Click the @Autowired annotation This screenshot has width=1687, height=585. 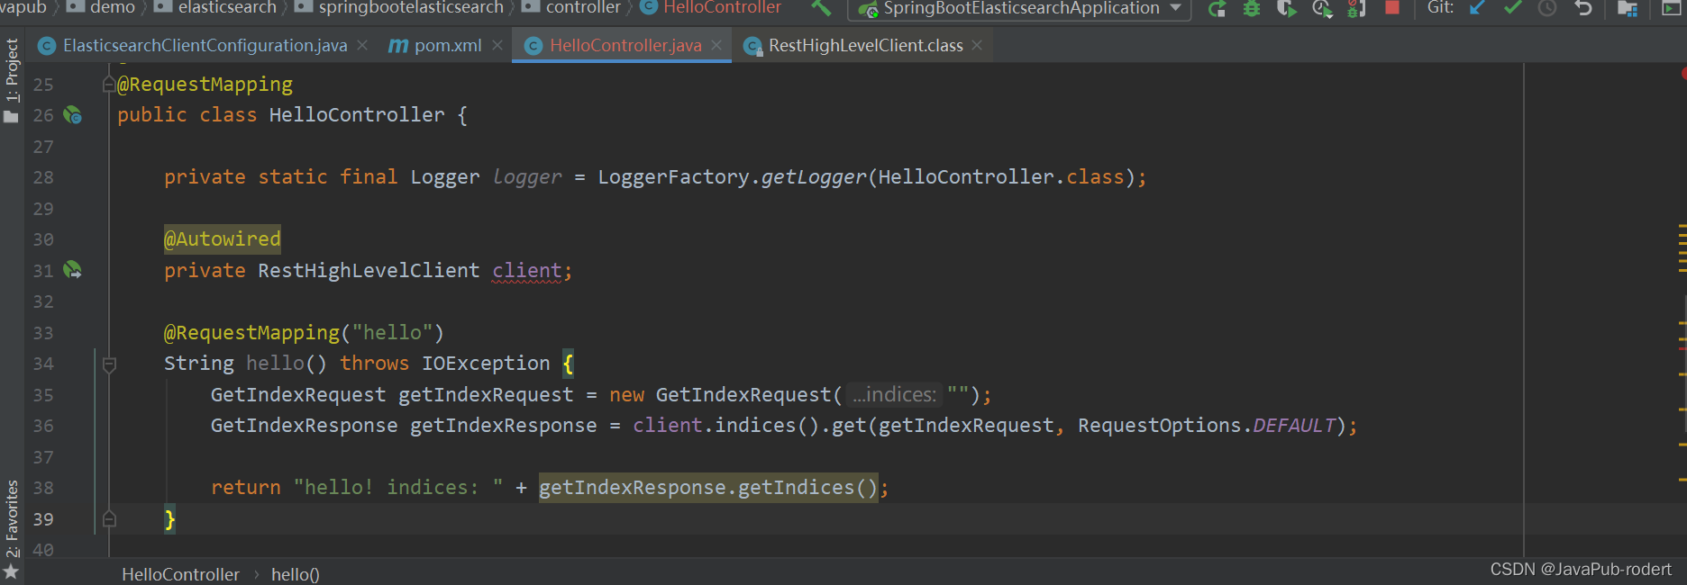click(x=223, y=239)
